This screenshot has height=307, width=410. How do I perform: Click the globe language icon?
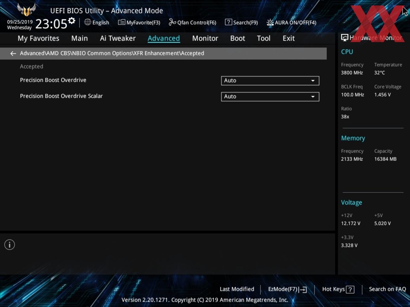(x=87, y=22)
